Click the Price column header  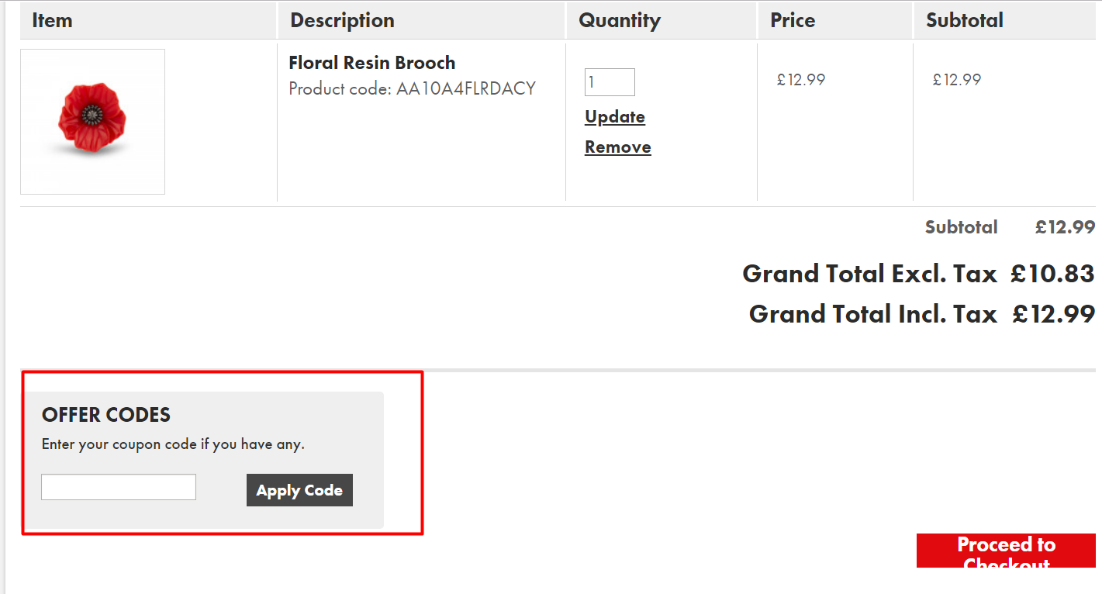[x=793, y=20]
